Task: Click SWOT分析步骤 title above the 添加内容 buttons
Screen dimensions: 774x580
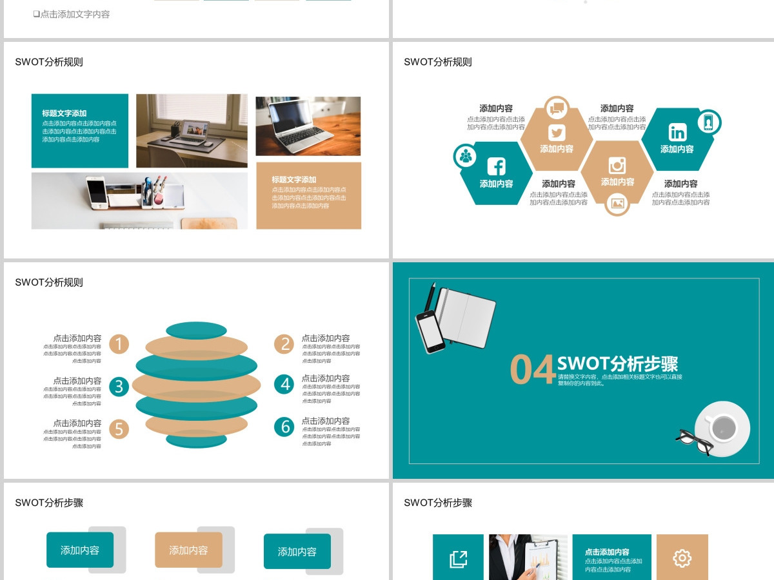Action: [49, 503]
